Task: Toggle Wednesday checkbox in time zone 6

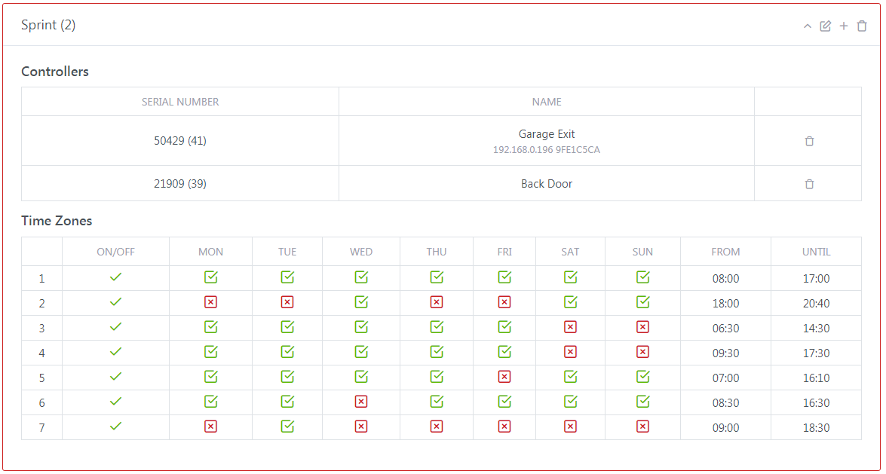Action: click(x=361, y=402)
